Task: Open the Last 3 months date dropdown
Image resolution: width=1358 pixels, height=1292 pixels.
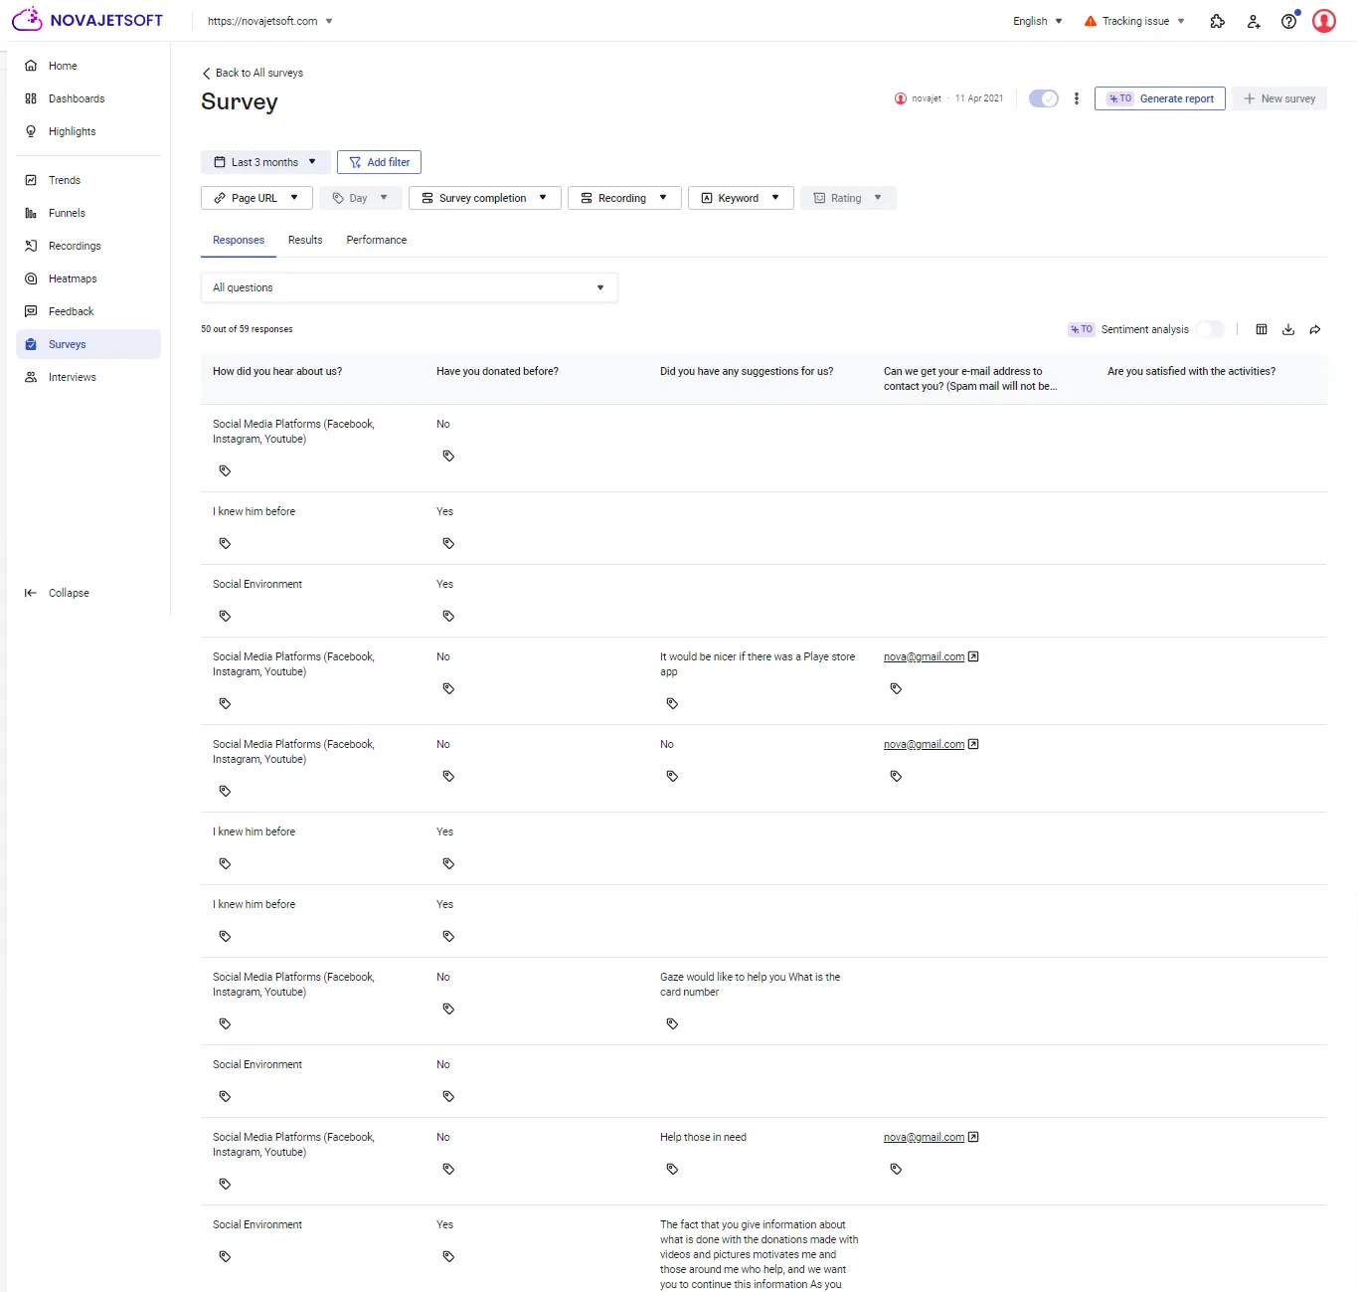Action: coord(265,162)
